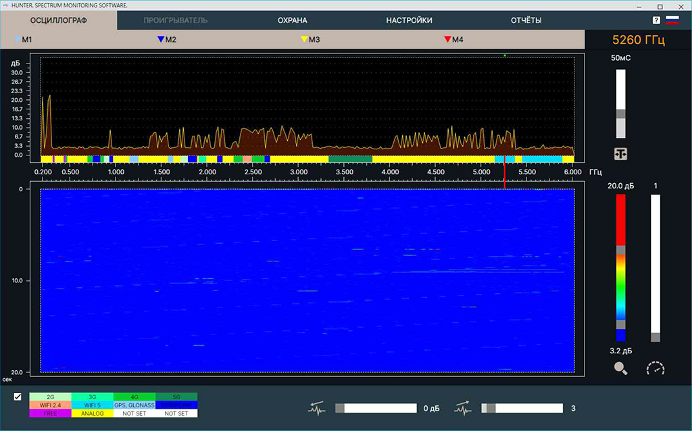Click the signal attenuation icon left of 0 дБ
This screenshot has height=431, width=692.
pos(316,409)
